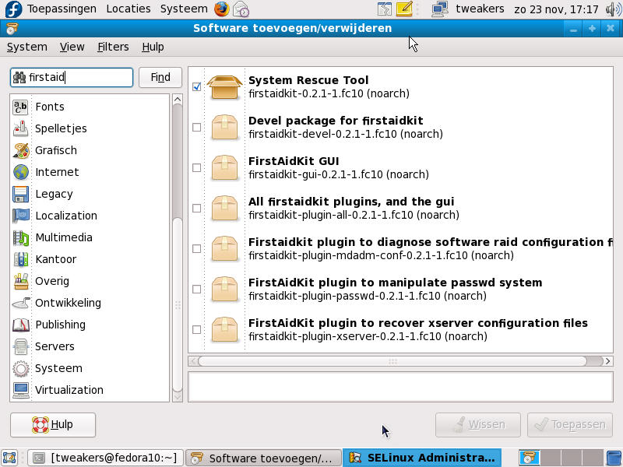Check the FirstAidKit GUI checkbox

point(197,167)
